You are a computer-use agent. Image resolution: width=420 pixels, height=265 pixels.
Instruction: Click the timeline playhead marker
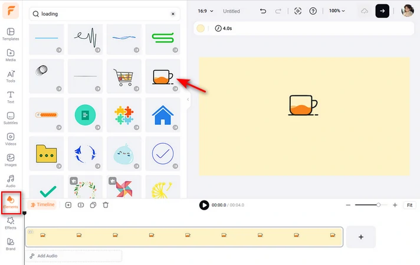pos(24,213)
